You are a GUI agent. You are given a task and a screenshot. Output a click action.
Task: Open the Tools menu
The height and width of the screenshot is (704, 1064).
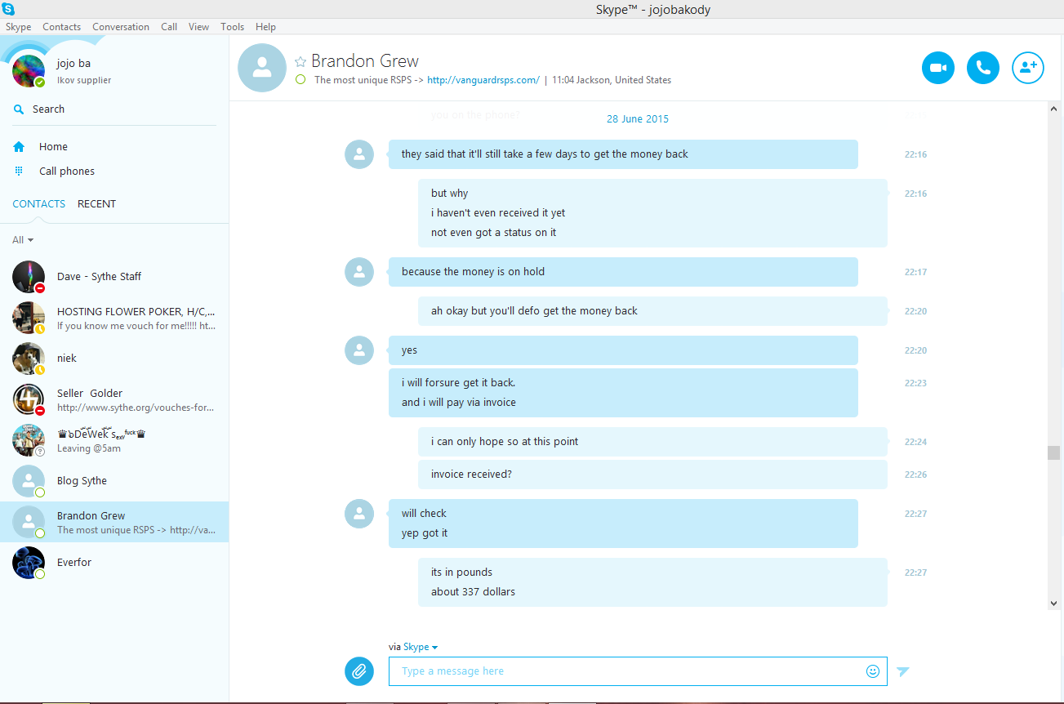tap(233, 27)
